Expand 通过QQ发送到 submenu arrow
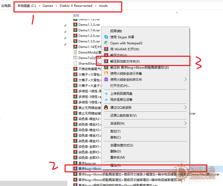 point(185,107)
